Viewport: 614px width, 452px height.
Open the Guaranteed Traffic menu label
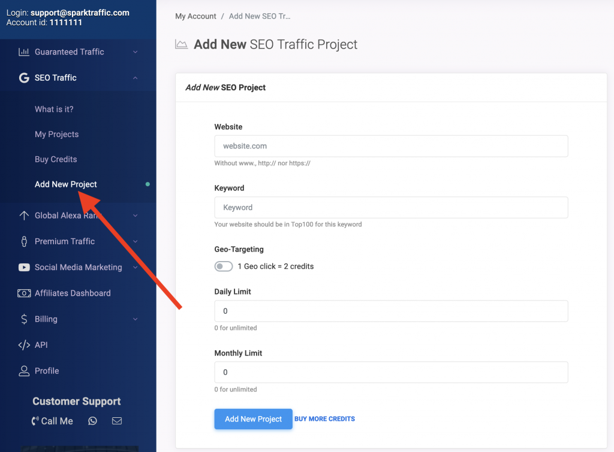[70, 51]
